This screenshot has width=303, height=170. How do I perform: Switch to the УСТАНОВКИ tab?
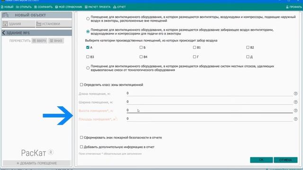pos(53,24)
